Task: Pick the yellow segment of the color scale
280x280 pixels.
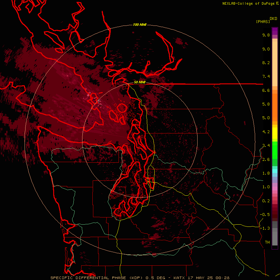Action: (275, 133)
